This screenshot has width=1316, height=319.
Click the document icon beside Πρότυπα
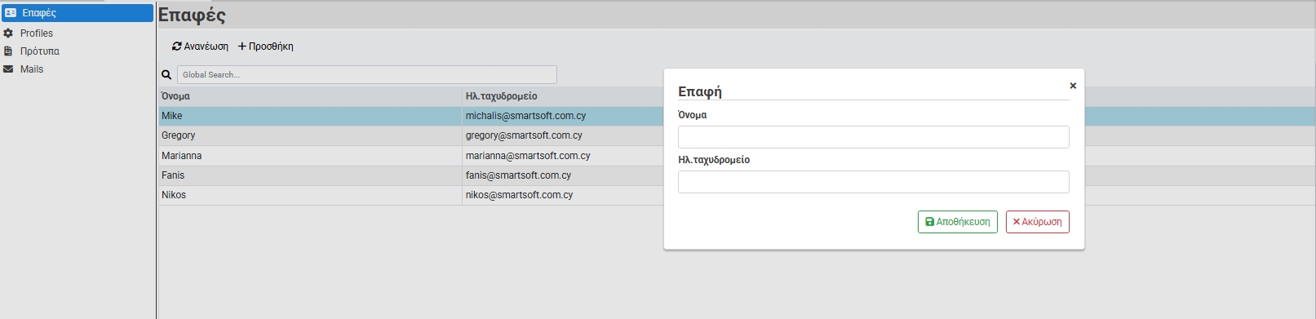pos(8,51)
